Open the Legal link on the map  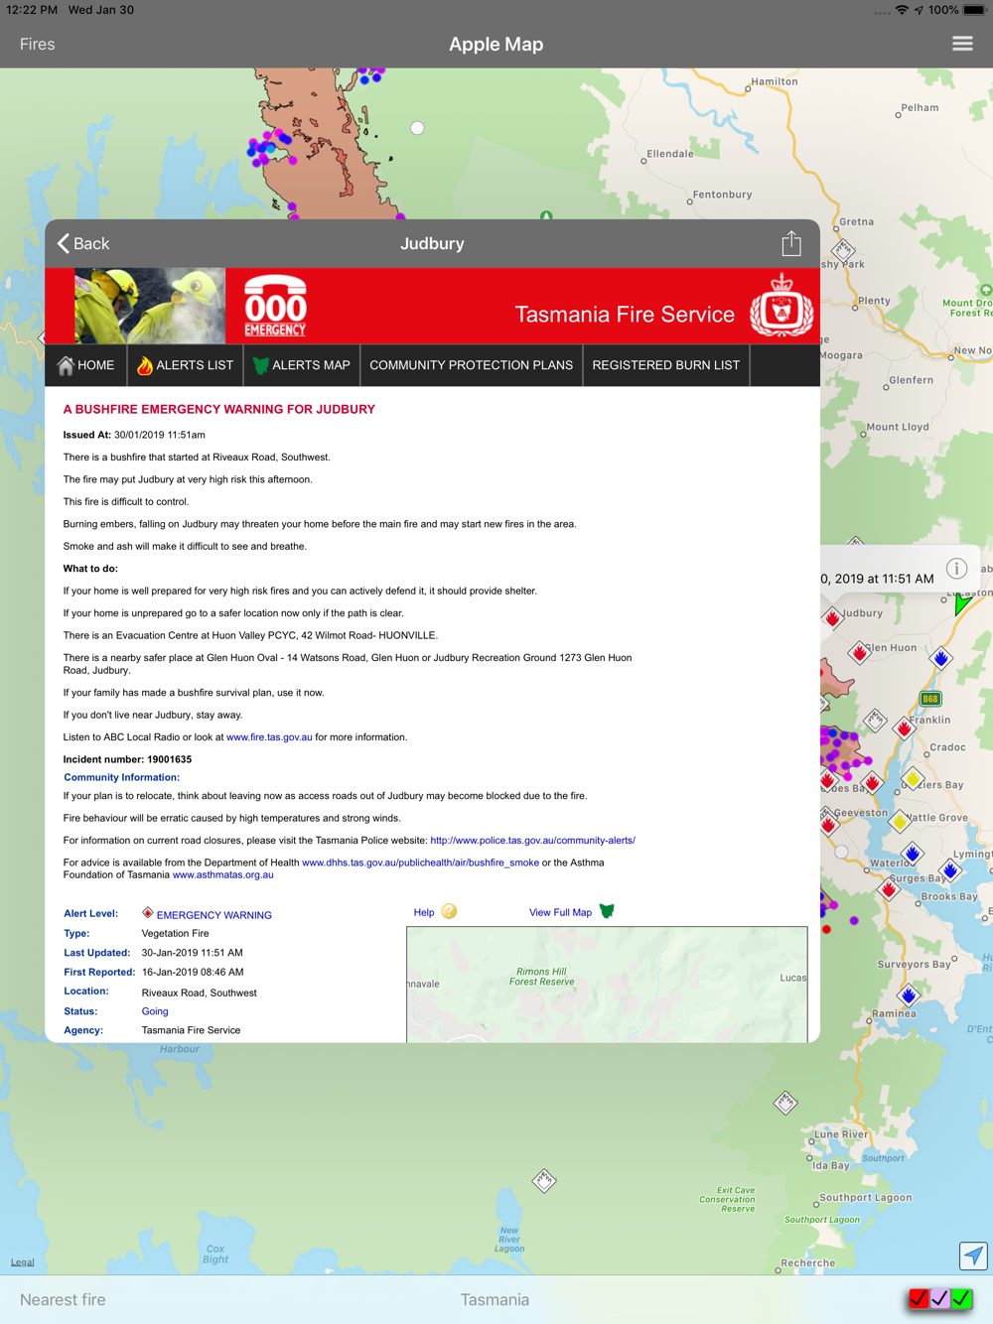(x=22, y=1262)
